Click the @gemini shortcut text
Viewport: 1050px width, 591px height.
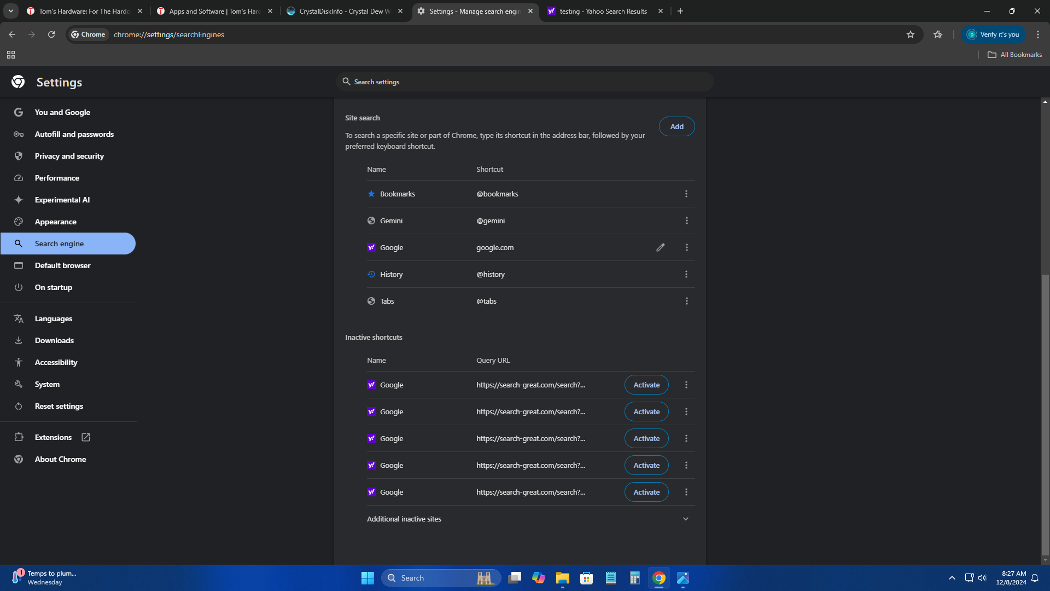pyautogui.click(x=491, y=221)
